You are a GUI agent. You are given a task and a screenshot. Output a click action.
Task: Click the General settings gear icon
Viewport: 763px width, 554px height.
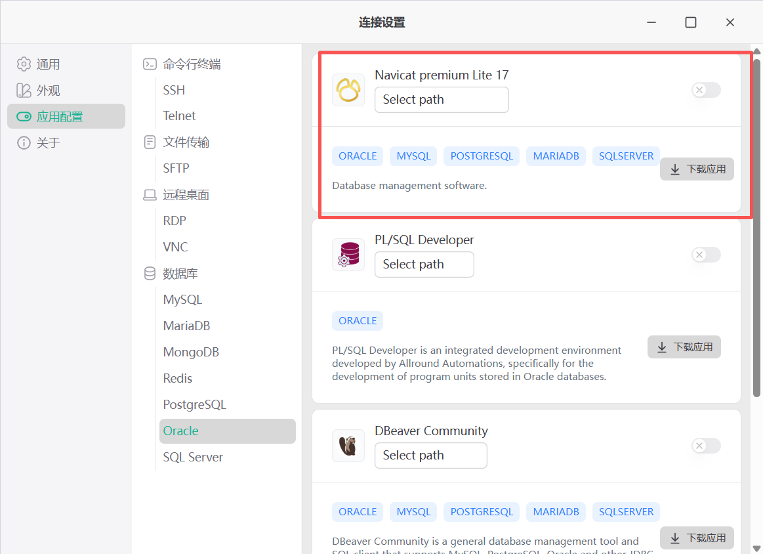tap(24, 64)
